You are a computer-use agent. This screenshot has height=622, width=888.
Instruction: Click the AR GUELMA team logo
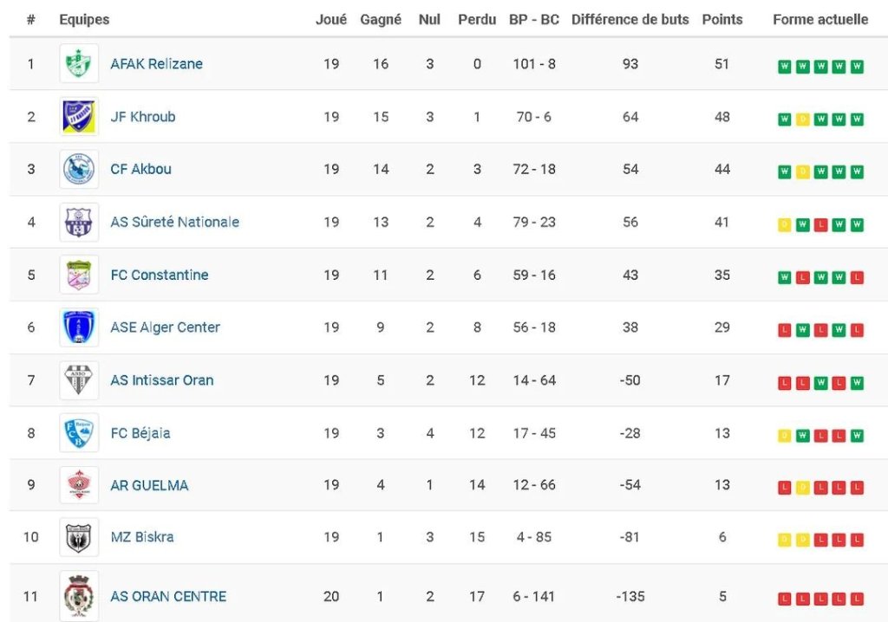[79, 485]
